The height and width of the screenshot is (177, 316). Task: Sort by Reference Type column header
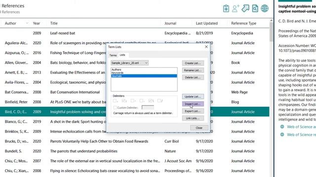pyautogui.click(x=243, y=23)
